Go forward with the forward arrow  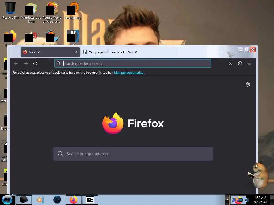click(26, 64)
